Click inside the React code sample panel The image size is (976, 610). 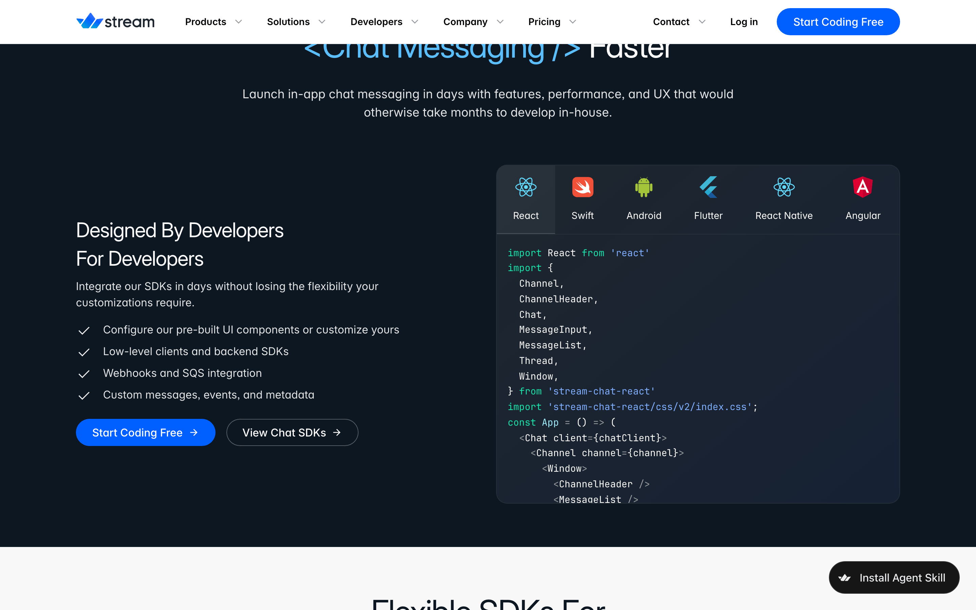698,369
